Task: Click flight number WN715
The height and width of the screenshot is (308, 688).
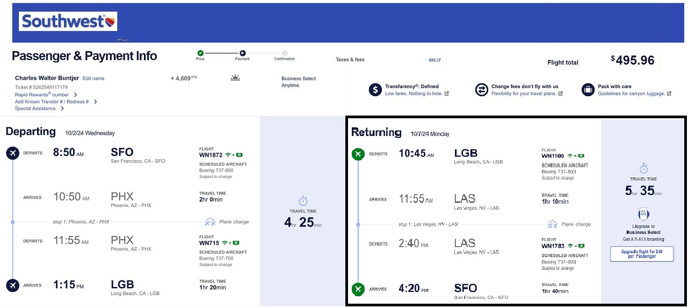Action: coord(209,243)
